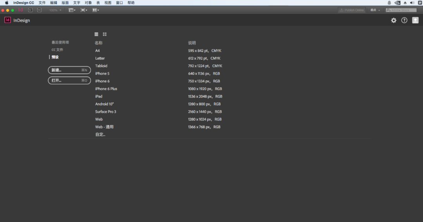Open Adobe Bridge with the Br icon

31,10
